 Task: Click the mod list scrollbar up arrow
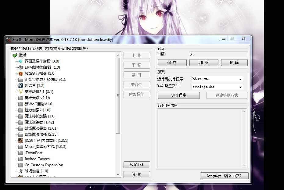[x=118, y=55]
